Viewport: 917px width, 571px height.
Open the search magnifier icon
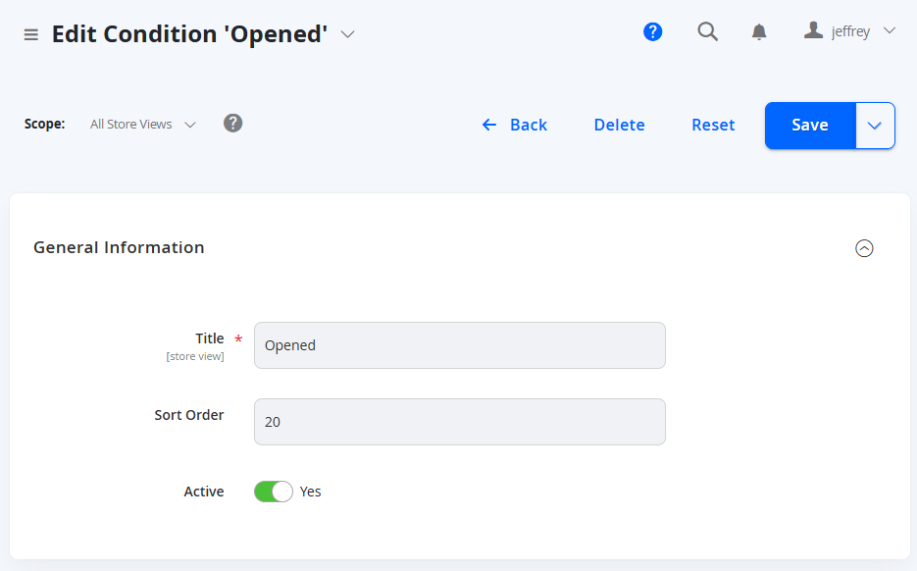click(708, 31)
